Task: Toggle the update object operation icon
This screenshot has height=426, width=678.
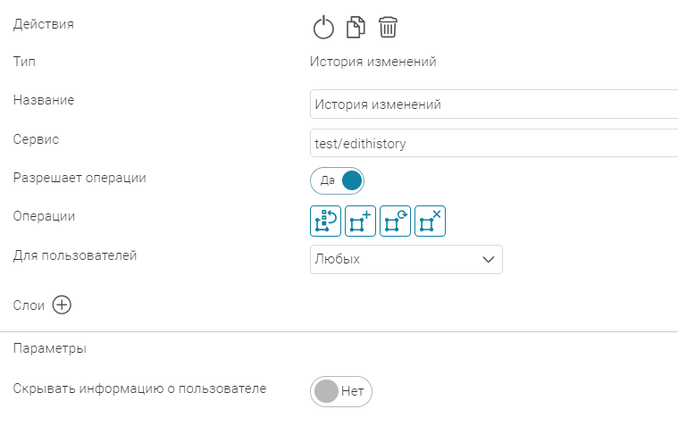Action: (x=395, y=221)
